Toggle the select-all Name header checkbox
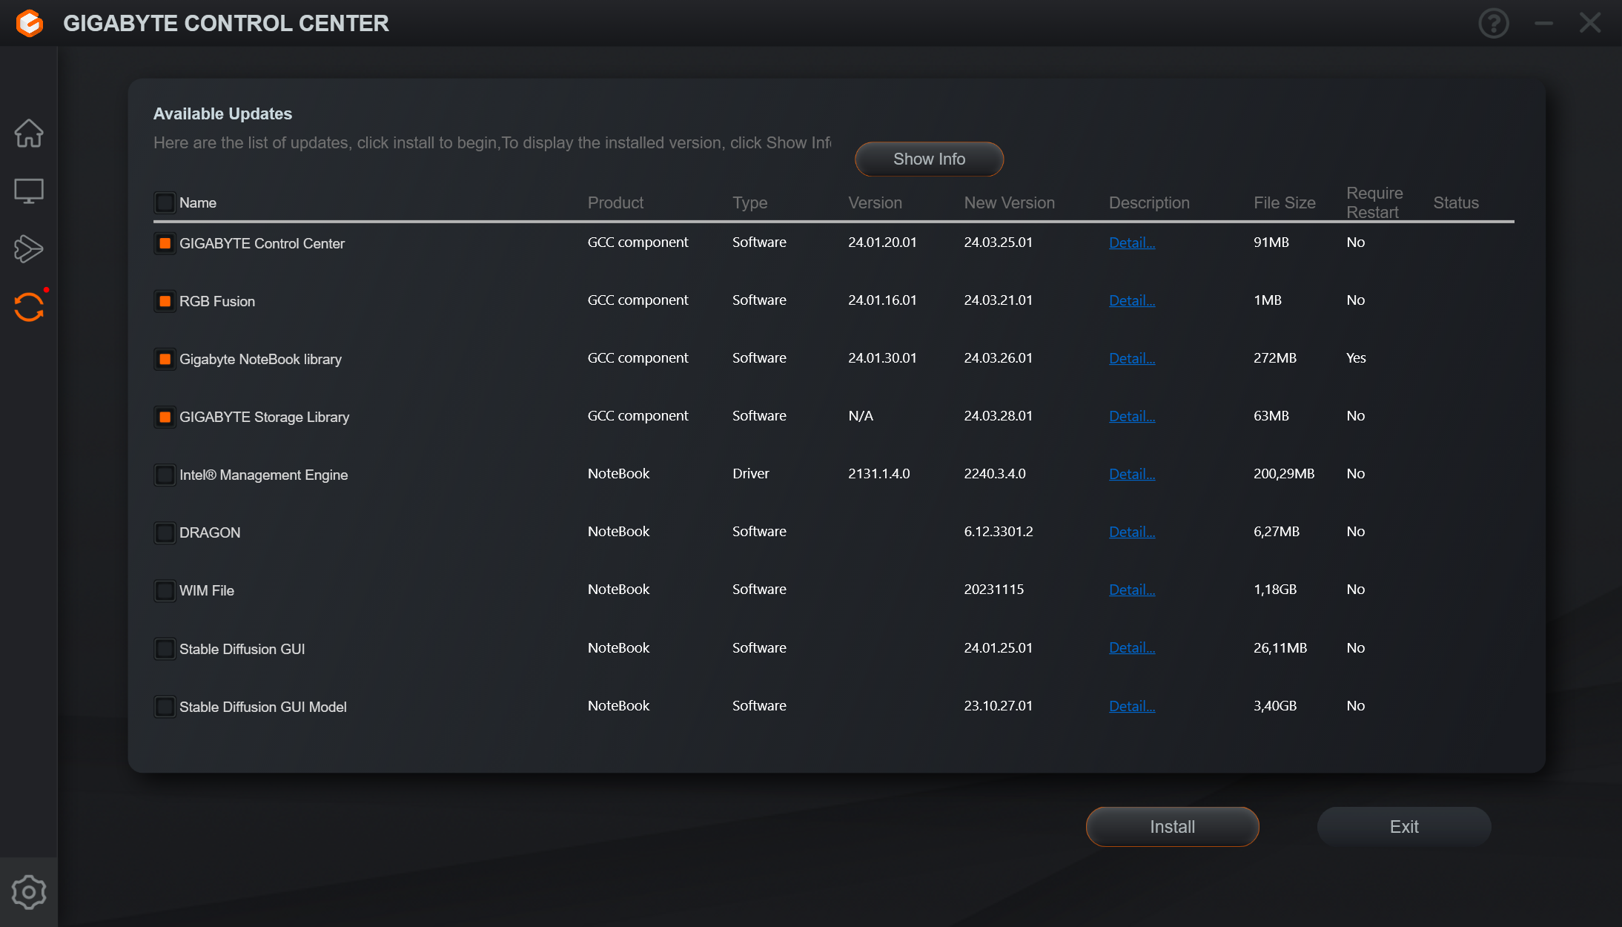1622x927 pixels. pos(165,202)
